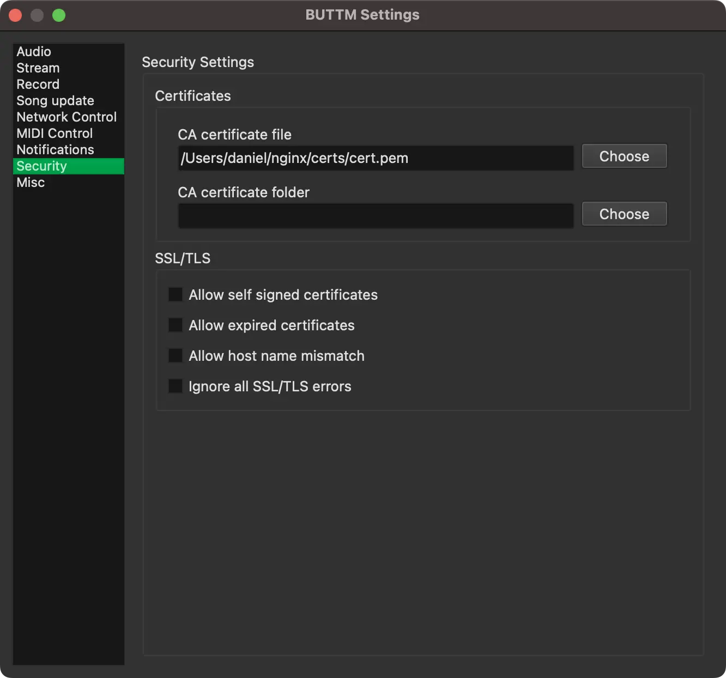Click the empty CA certificate folder field
This screenshot has height=678, width=726.
pos(376,216)
